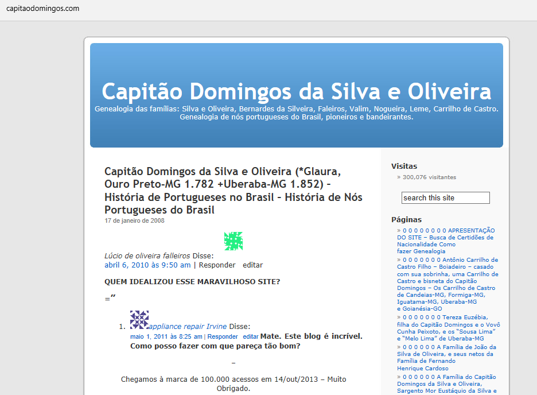This screenshot has width=537, height=395.
Task: Open the comment date link maio 1, 2011
Action: (x=166, y=336)
